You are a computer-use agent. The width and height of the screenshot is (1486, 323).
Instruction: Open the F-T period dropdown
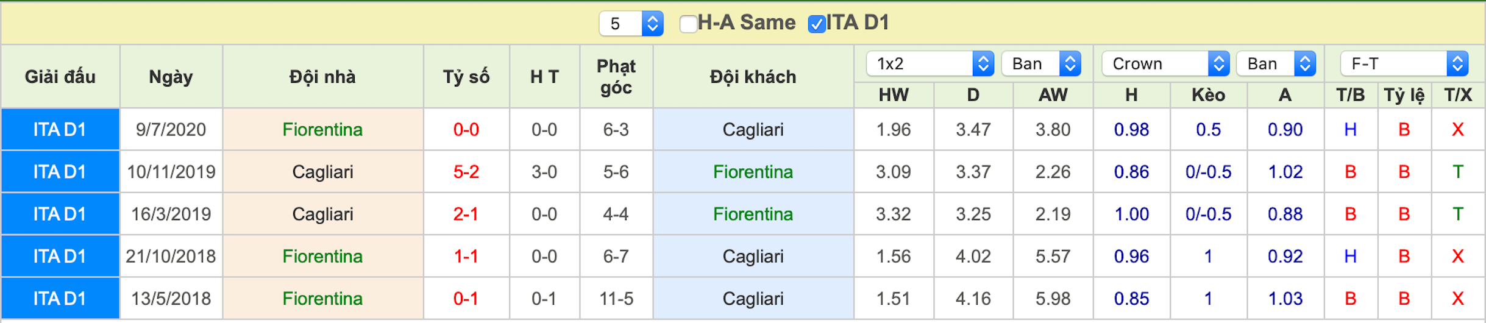click(x=1404, y=63)
